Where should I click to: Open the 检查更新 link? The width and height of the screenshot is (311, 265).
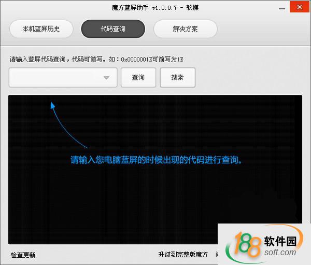23,255
